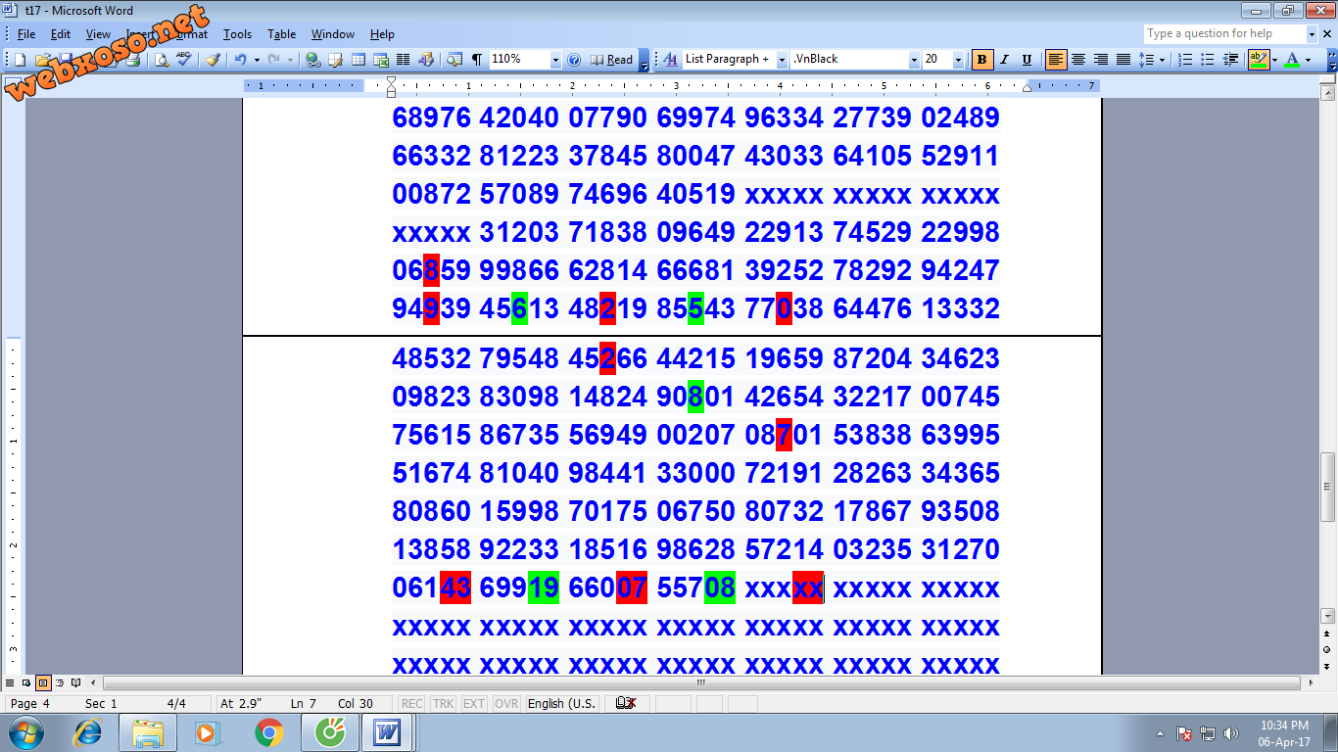Screen dimensions: 1338x752
Task: Apply bulleted list formatting
Action: point(1208,60)
